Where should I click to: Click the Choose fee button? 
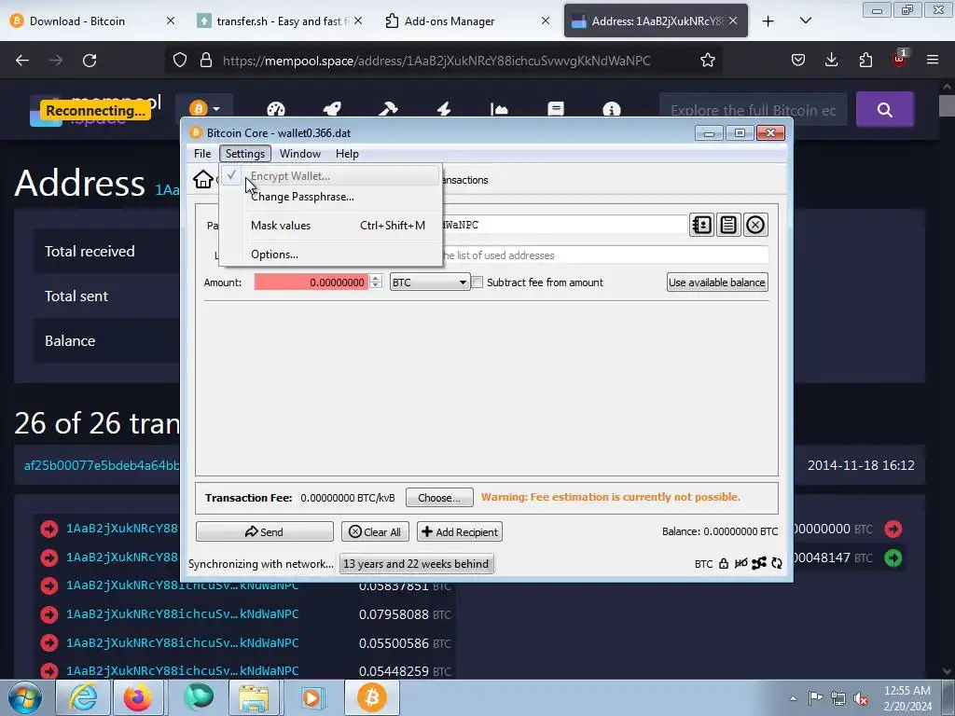point(439,498)
